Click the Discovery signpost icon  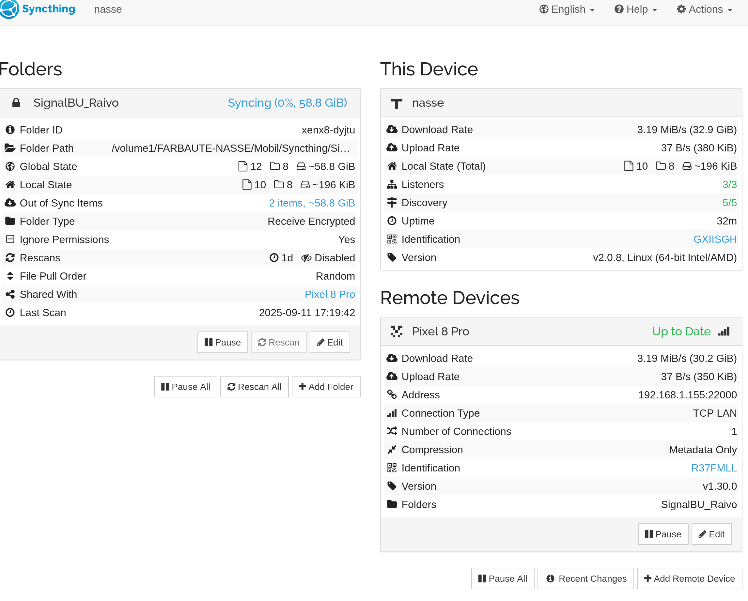click(392, 203)
